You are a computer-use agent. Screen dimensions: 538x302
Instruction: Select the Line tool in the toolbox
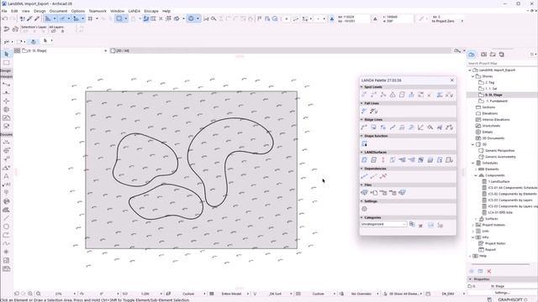point(6,218)
